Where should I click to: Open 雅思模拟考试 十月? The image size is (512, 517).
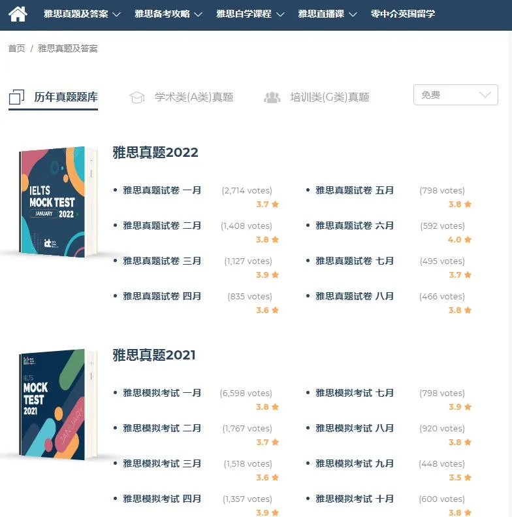click(x=355, y=499)
